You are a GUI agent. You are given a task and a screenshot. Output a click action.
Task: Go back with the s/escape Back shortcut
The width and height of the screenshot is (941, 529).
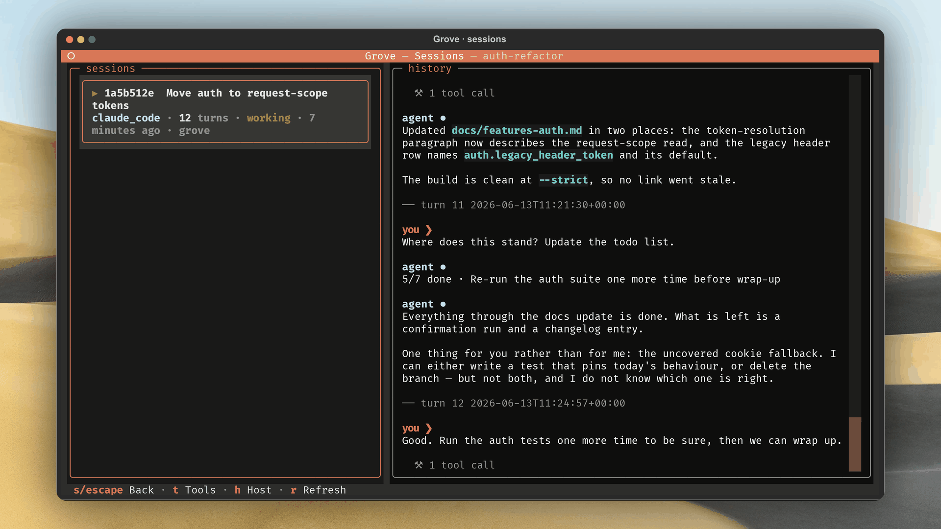point(114,490)
